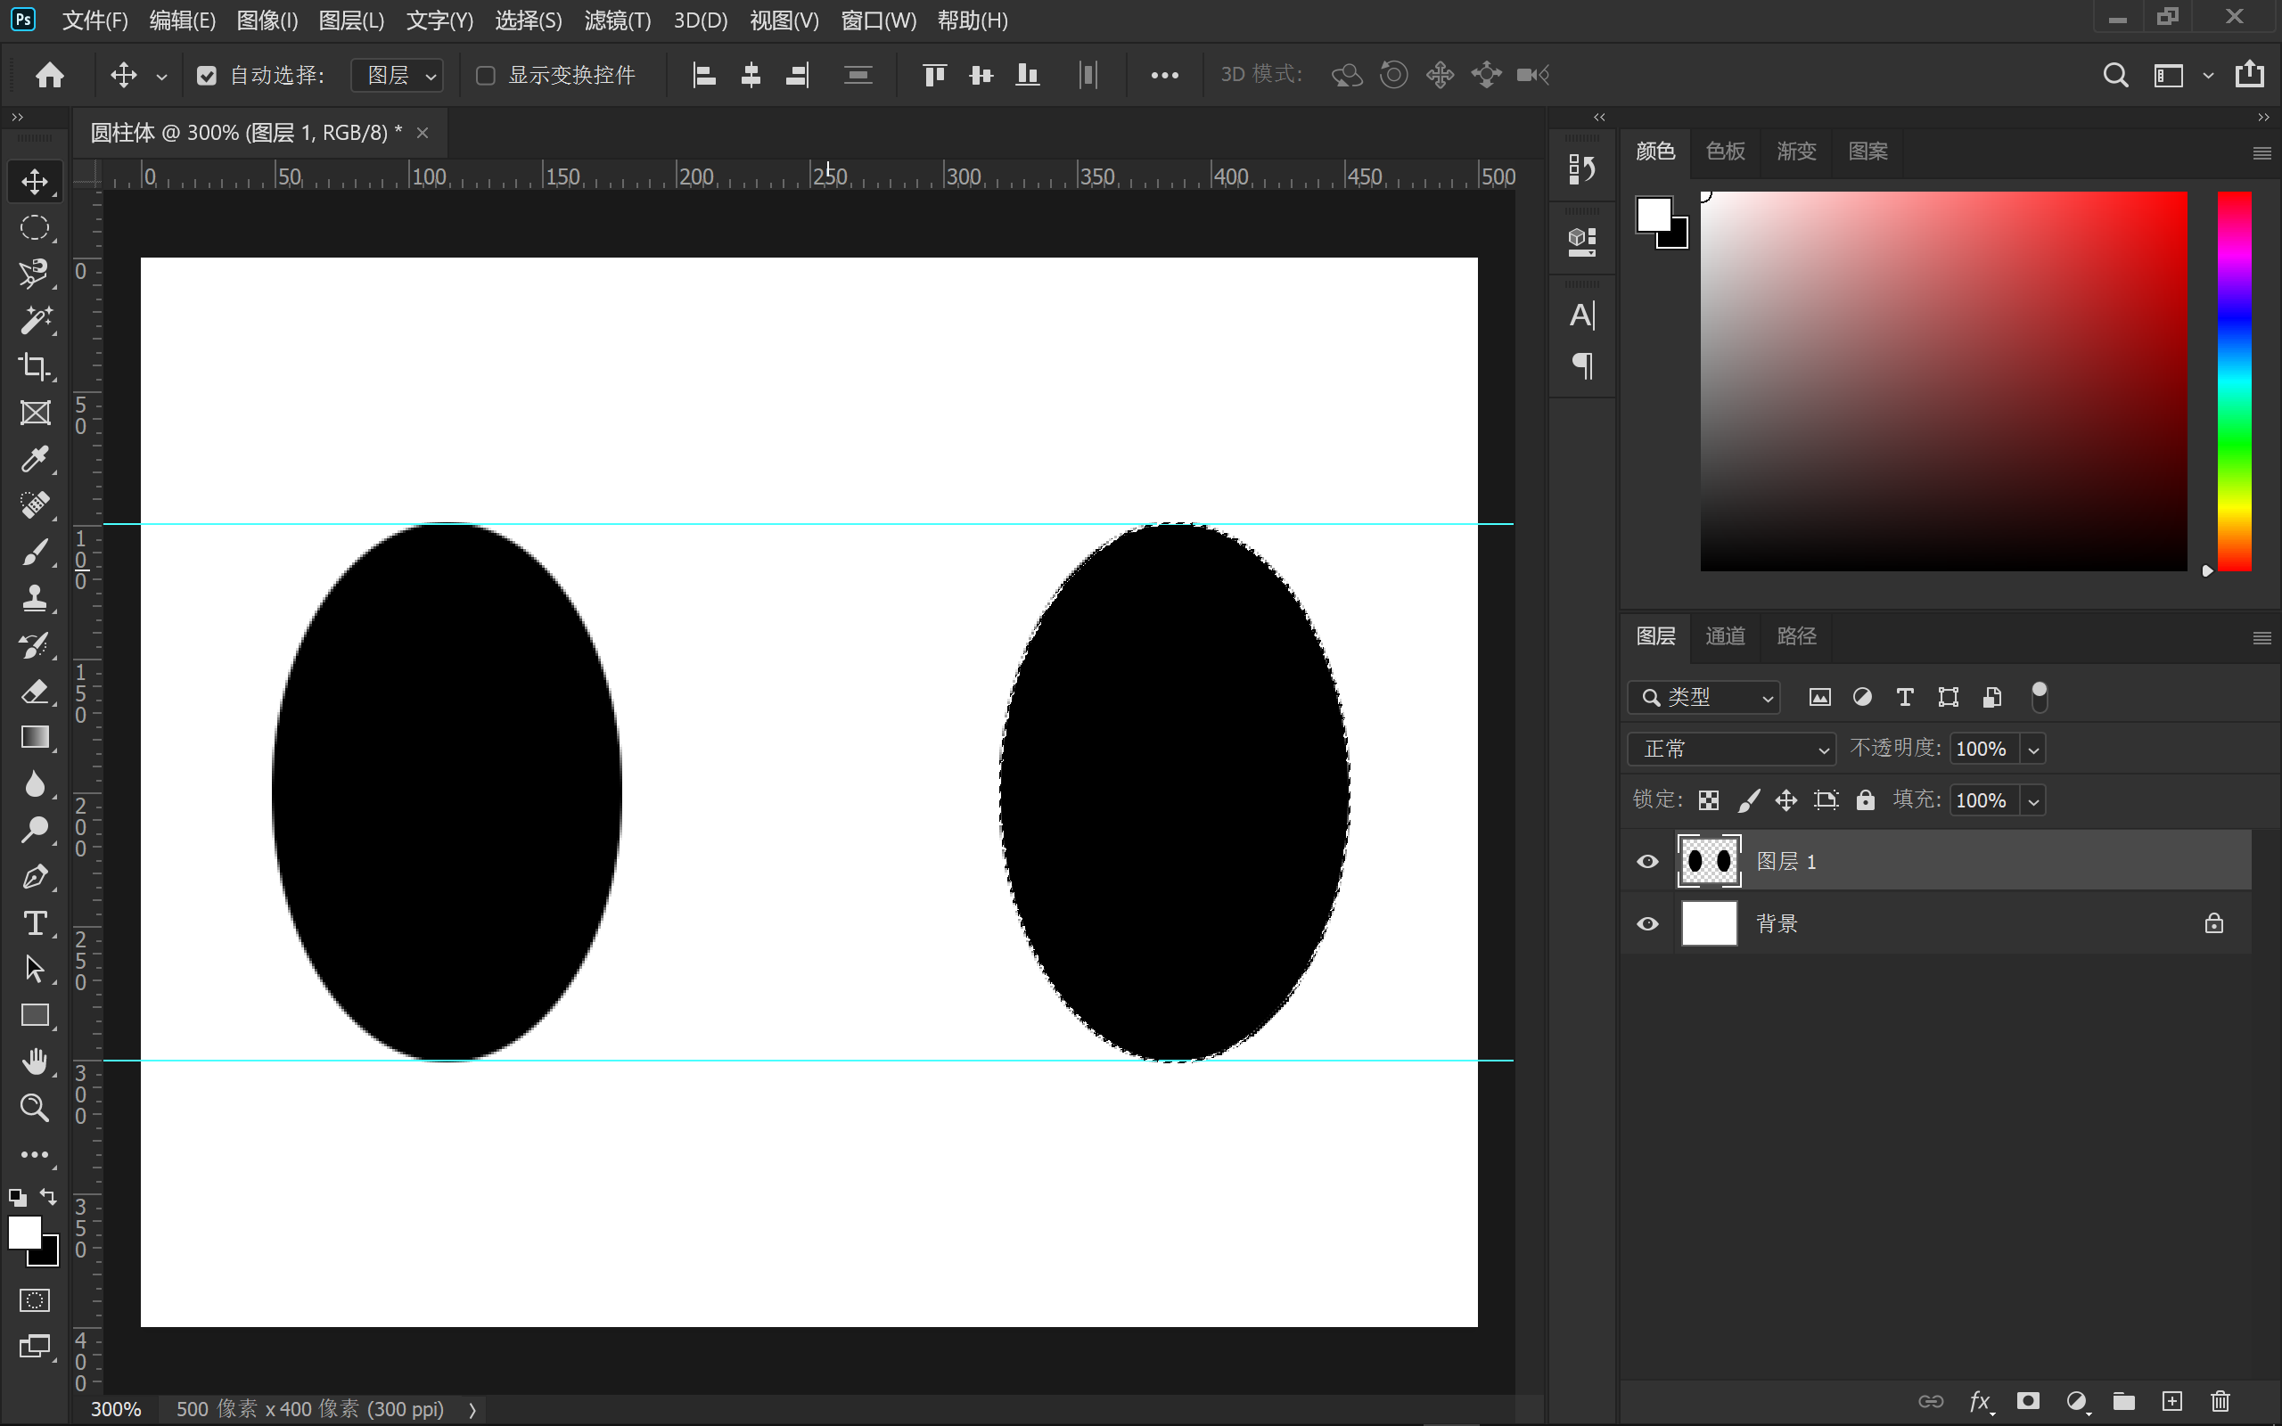
Task: Add a layer mask button
Action: (2027, 1400)
